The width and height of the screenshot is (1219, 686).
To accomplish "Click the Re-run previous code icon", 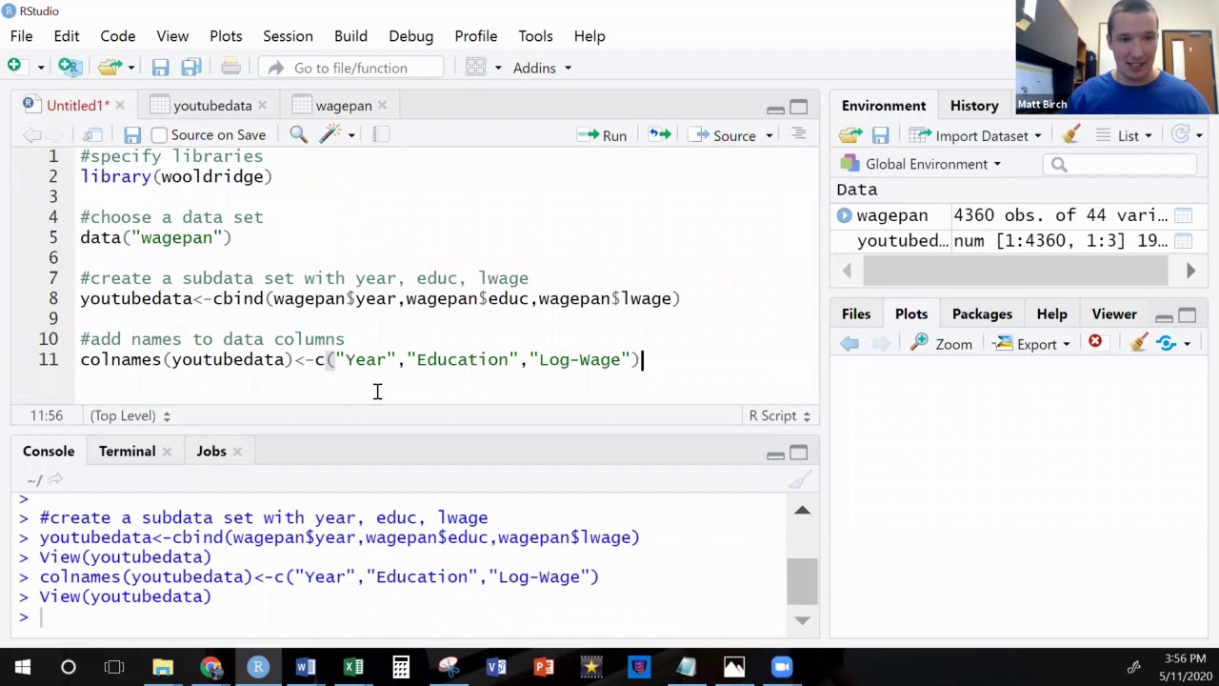I will (660, 134).
